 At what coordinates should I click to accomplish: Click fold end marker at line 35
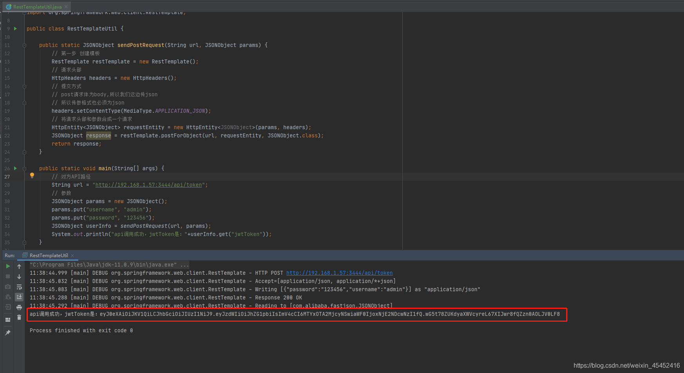coord(24,243)
